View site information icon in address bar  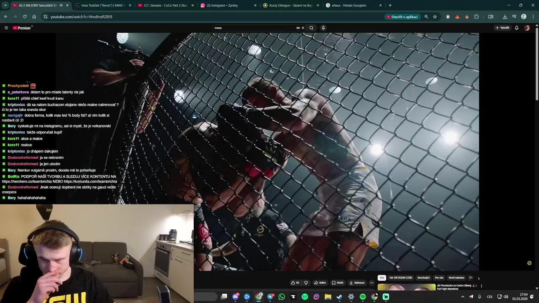point(45,17)
